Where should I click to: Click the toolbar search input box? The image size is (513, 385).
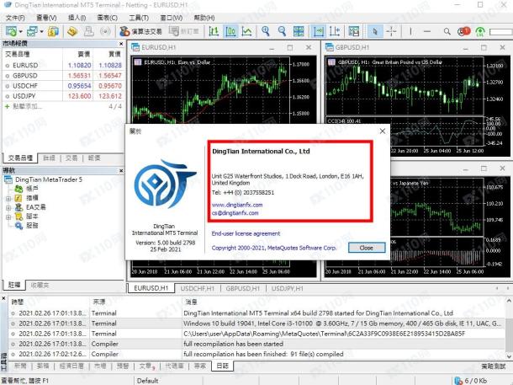(501, 32)
